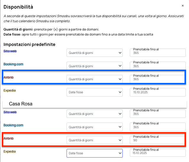Click default Sito web 365 days field
Screen dimensions: 189x162
(158, 53)
